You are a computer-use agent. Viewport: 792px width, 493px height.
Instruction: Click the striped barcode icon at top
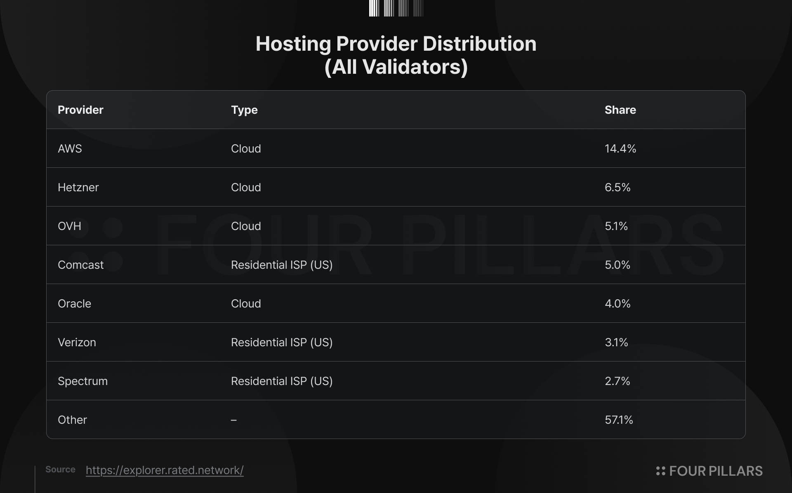[x=396, y=8]
